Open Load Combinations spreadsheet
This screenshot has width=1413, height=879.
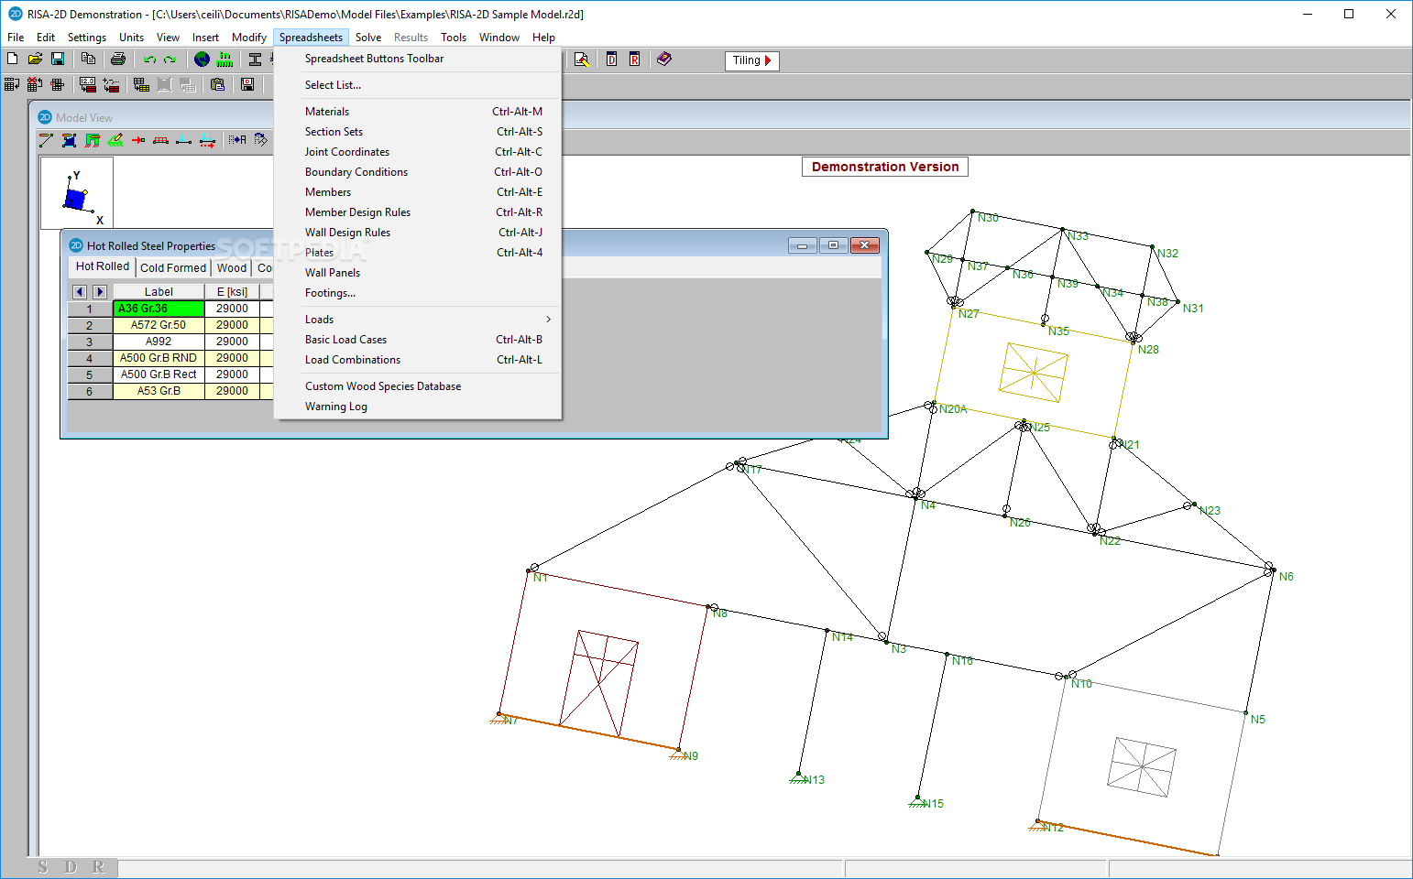pos(418,360)
